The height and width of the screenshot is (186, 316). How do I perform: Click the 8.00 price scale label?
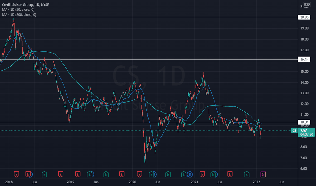point(303,147)
